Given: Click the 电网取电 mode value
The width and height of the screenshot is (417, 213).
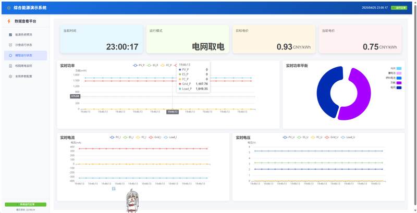Looking at the screenshot, I should point(208,47).
